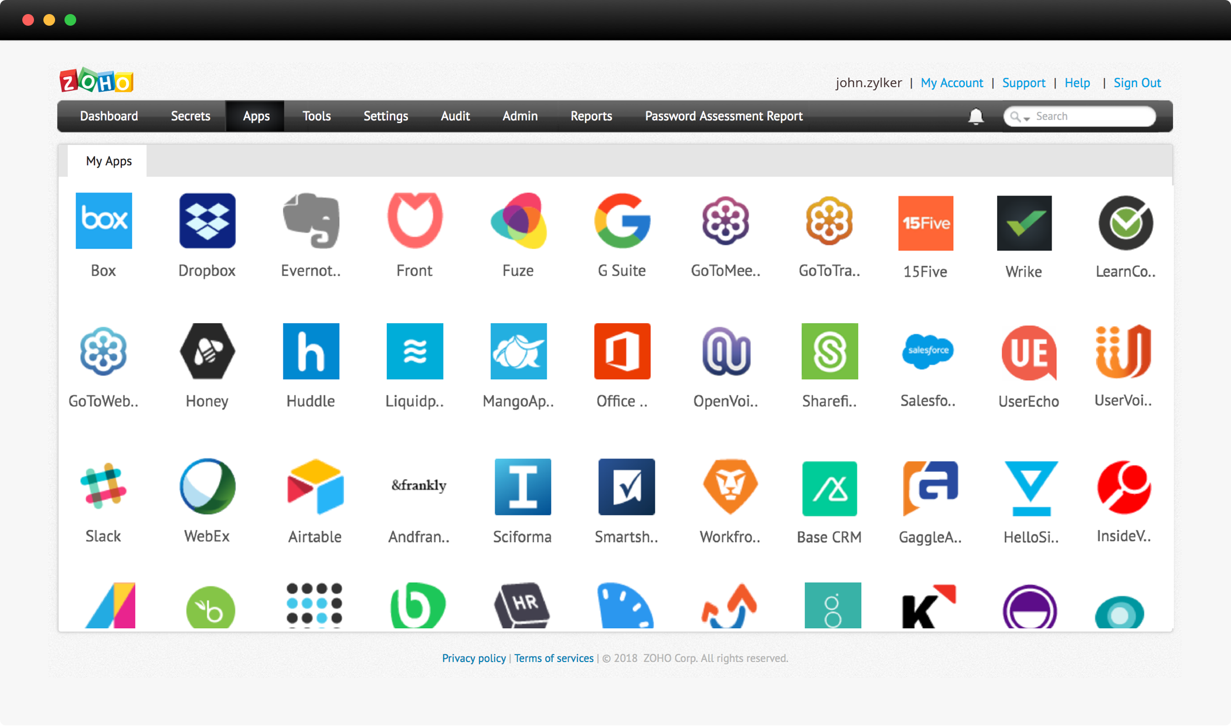Viewport: 1231px width, 726px height.
Task: Launch the UserVoice app icon
Action: pos(1123,351)
